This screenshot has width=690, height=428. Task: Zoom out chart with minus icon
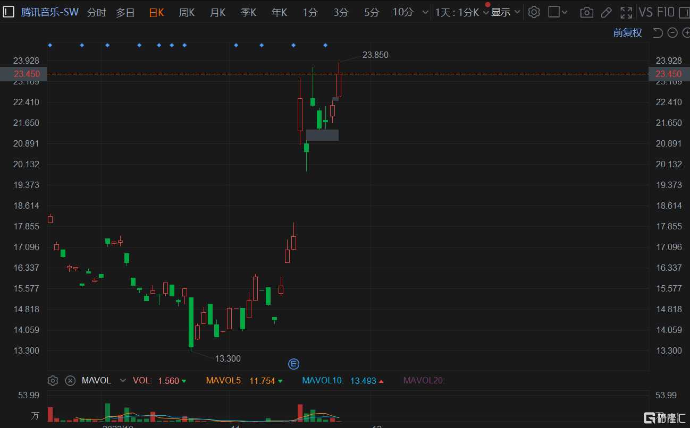coord(672,33)
